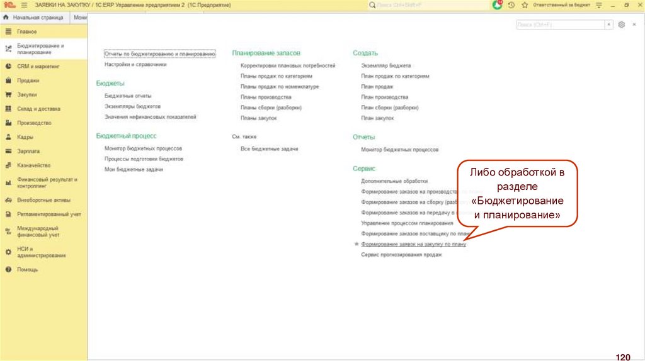Click the Зарплата icon
The height and width of the screenshot is (361, 645).
click(8, 151)
